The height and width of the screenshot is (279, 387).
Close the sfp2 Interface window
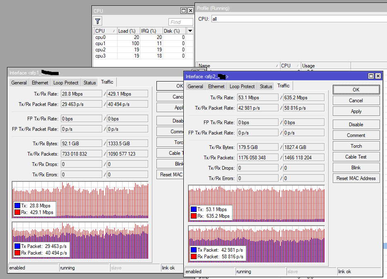[x=378, y=76]
